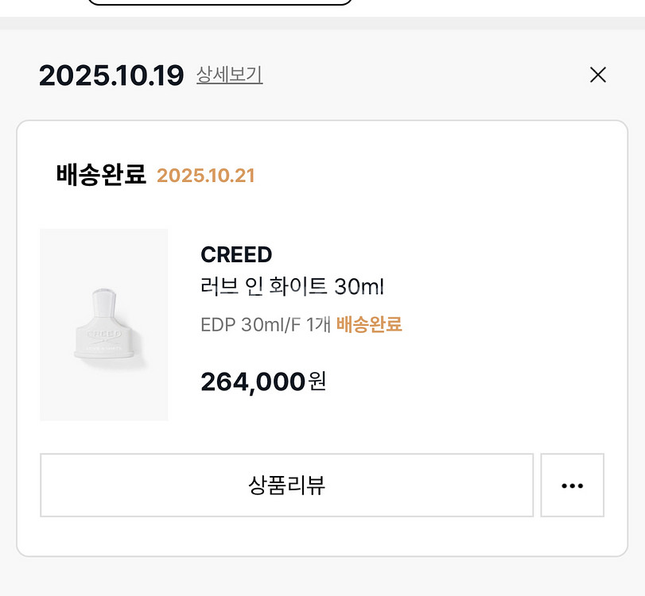Open 러브 인 화이트 30ml product page
This screenshot has width=645, height=596.
click(x=291, y=287)
